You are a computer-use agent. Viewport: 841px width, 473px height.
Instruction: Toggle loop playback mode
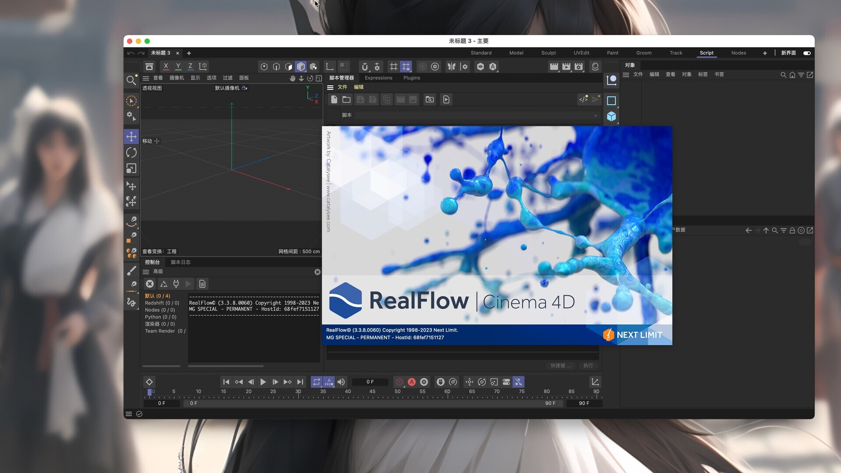click(317, 382)
